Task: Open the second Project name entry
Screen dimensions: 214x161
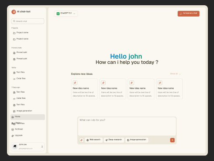Action: pyautogui.click(x=21, y=39)
